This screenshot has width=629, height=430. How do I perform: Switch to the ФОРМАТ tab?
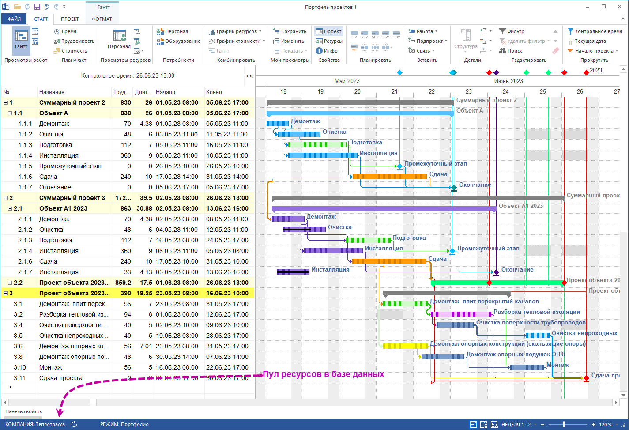tap(102, 19)
